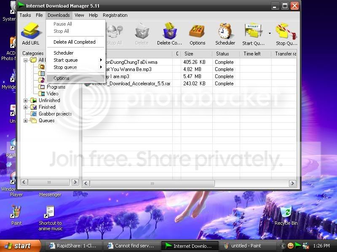
Task: Click the IDM green tray icon
Action: pos(298,246)
